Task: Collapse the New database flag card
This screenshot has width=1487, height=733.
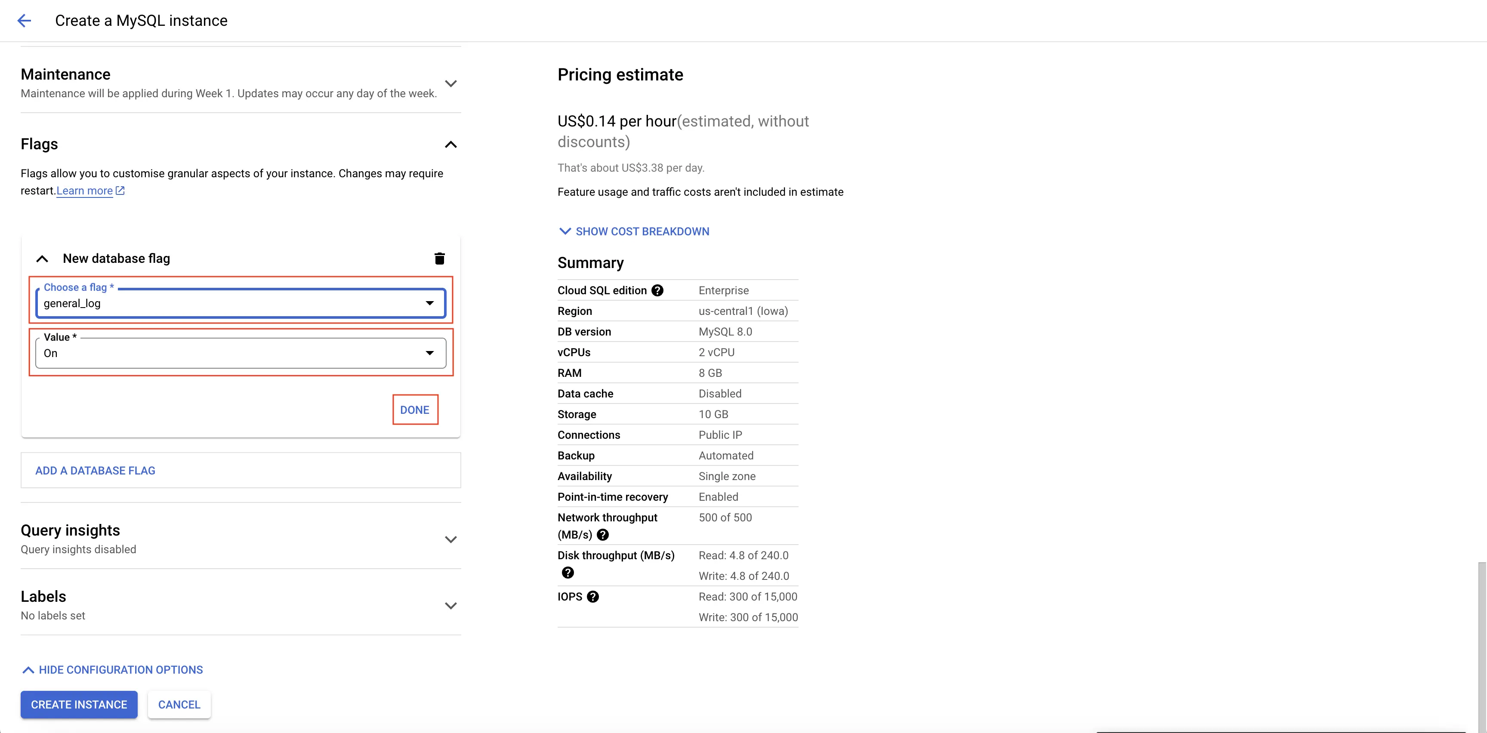Action: click(x=42, y=259)
